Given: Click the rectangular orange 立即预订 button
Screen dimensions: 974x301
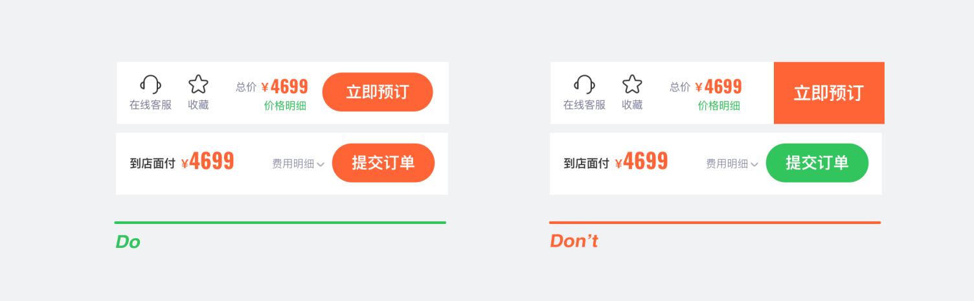Looking at the screenshot, I should 829,93.
